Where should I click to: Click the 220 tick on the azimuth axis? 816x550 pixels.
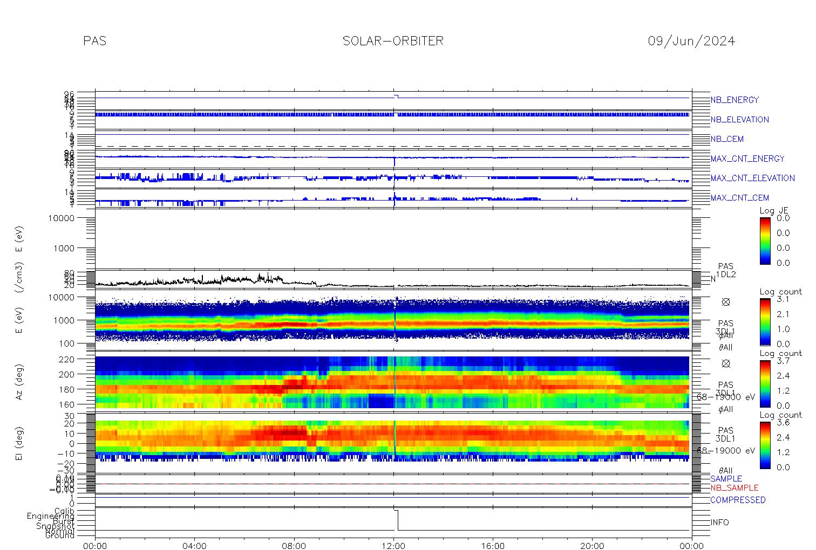(x=82, y=359)
